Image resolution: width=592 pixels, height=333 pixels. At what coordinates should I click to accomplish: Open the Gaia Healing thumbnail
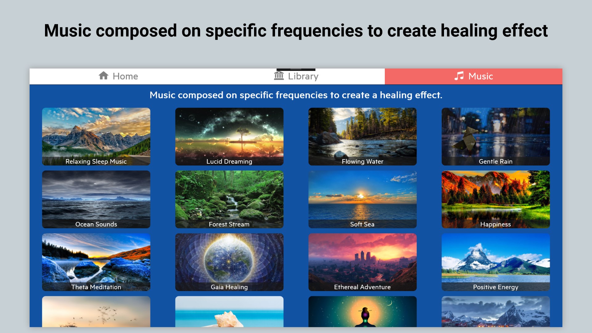coord(229,262)
